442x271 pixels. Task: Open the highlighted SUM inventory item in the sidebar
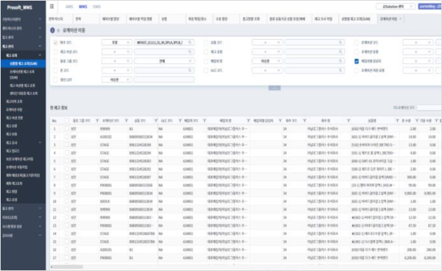coord(23,63)
